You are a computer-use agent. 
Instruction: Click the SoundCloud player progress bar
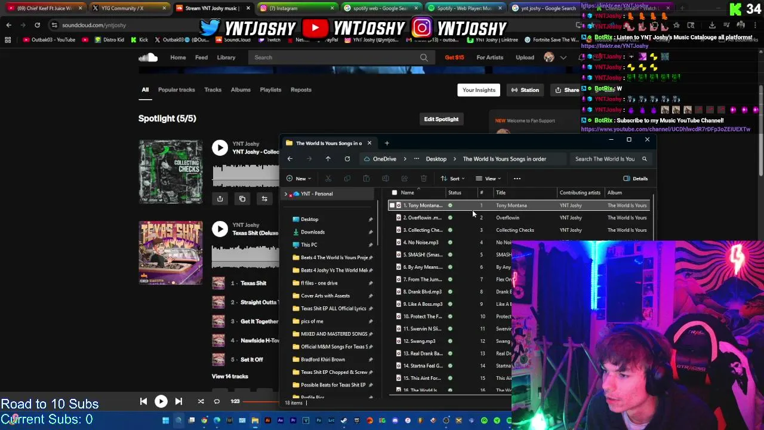[261, 401]
